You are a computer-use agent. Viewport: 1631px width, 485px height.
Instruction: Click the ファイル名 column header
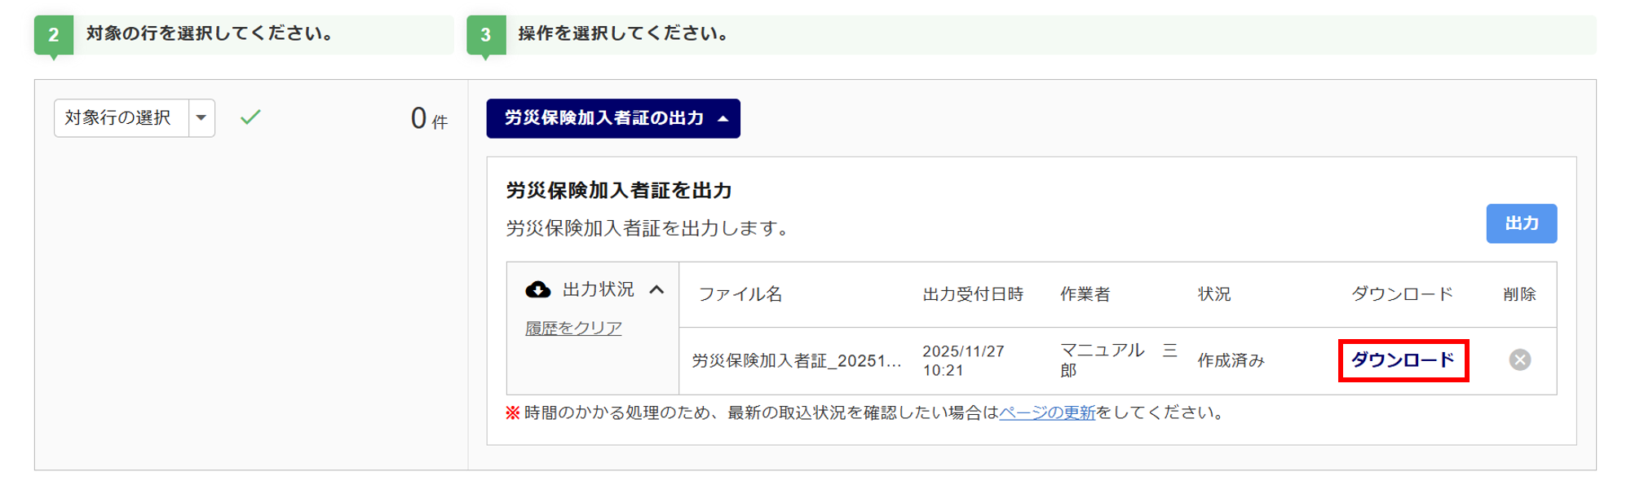[740, 294]
